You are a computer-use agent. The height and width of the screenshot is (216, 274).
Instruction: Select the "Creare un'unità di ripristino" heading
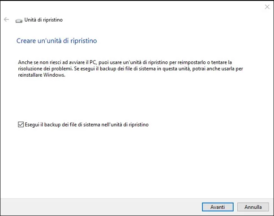[56, 41]
